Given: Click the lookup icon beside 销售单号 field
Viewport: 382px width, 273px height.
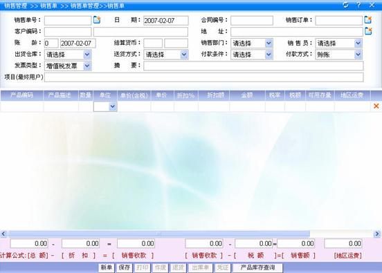Looking at the screenshot, I should 97,20.
